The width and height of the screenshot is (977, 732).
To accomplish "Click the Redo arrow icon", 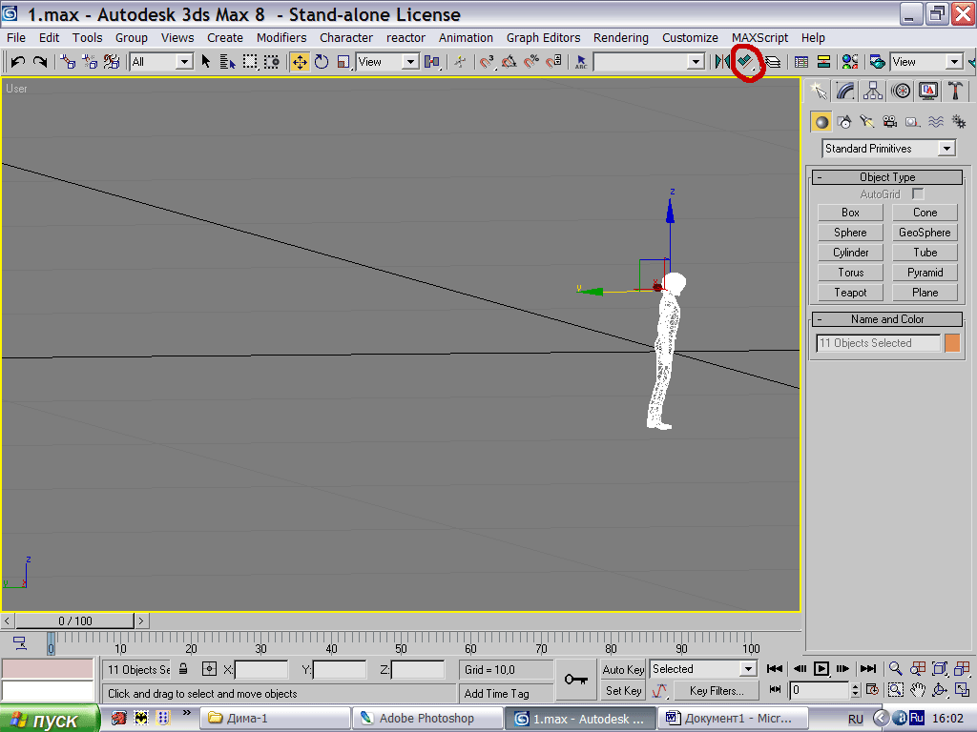I will coord(40,62).
